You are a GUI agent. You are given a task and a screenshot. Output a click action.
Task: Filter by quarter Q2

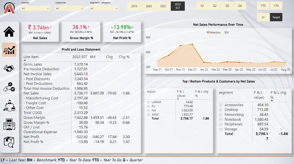pyautogui.click(x=215, y=6)
